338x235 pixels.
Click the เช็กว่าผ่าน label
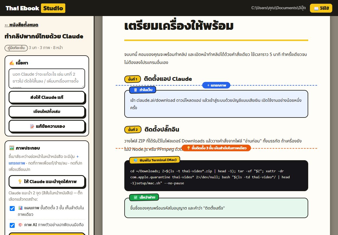click(144, 197)
